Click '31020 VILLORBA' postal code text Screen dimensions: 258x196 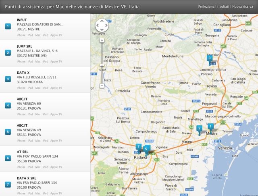tap(29, 82)
